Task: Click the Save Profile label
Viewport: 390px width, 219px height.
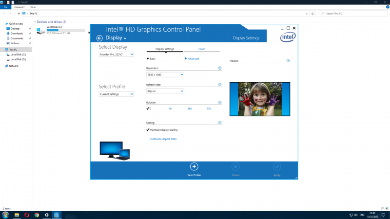Action: [x=194, y=175]
